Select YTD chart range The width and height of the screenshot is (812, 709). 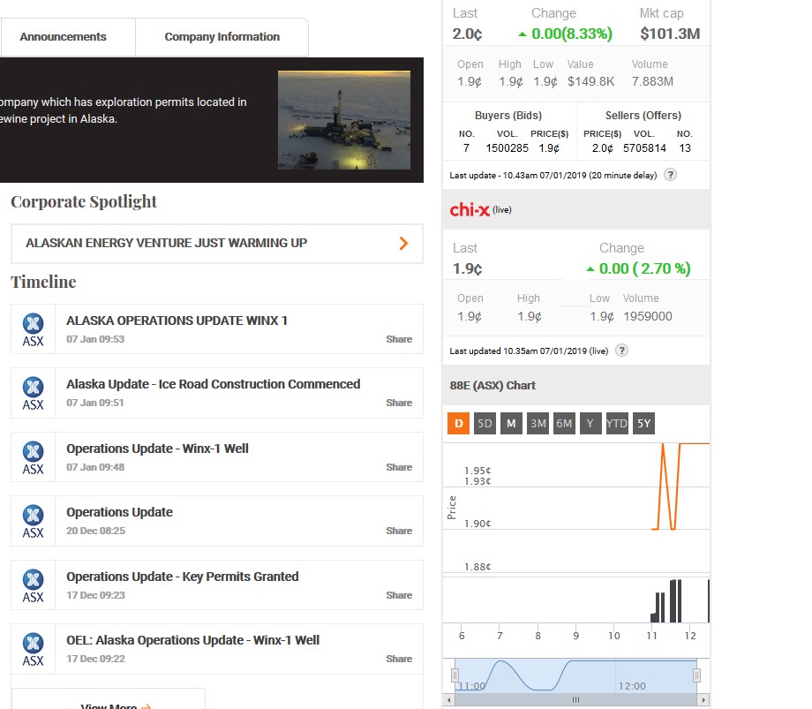click(617, 424)
